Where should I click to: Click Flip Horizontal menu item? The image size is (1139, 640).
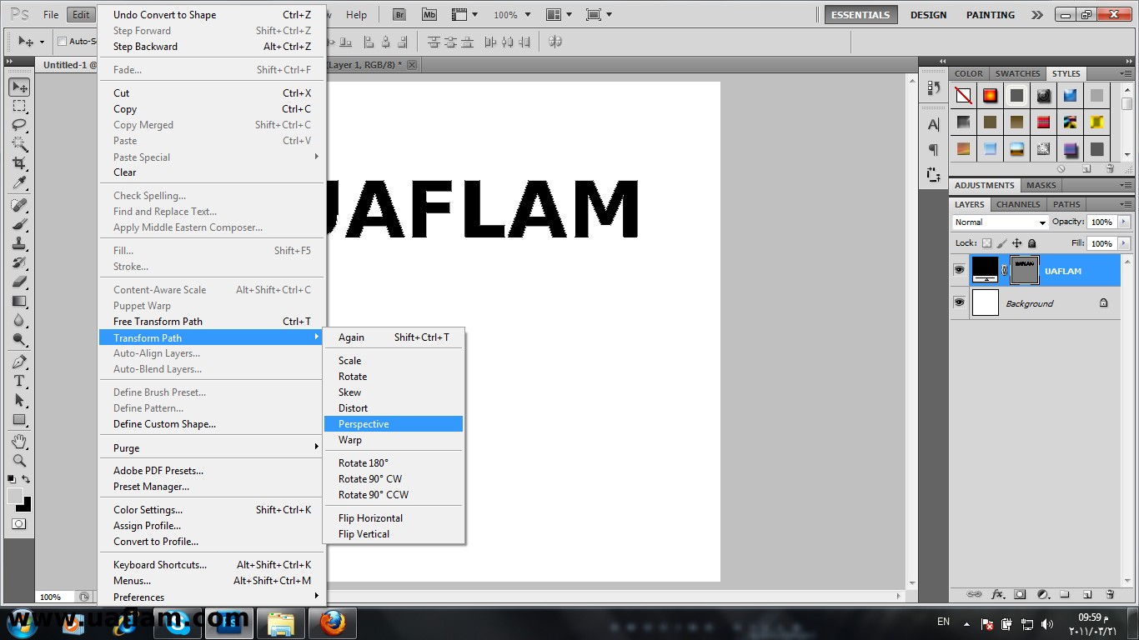pos(370,518)
